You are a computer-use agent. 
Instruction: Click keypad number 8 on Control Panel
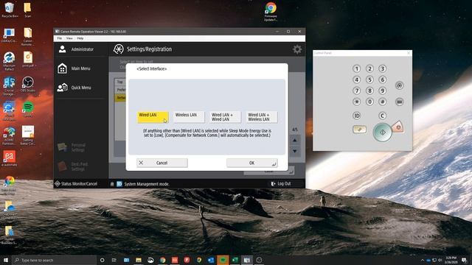point(369,91)
